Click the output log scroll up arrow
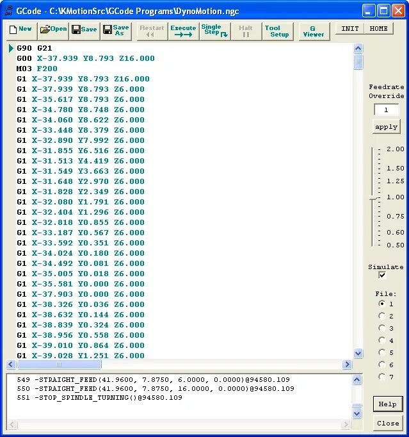409x437 pixels. click(357, 379)
